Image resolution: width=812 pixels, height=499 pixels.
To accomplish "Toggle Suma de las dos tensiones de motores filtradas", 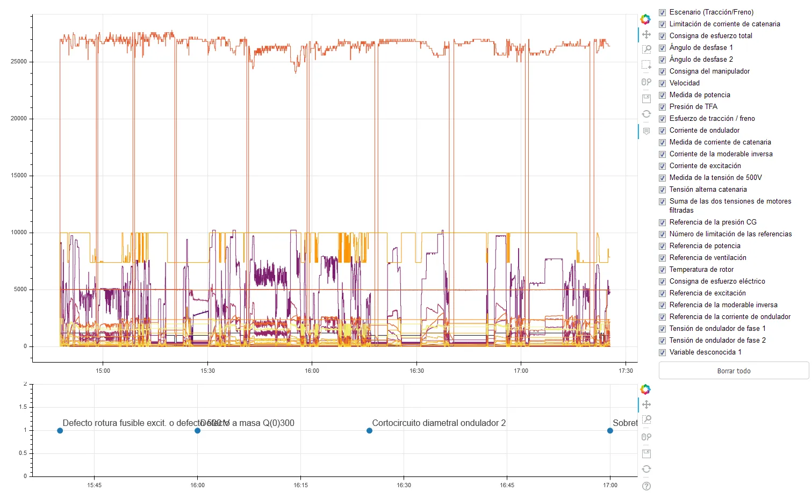I will click(663, 201).
